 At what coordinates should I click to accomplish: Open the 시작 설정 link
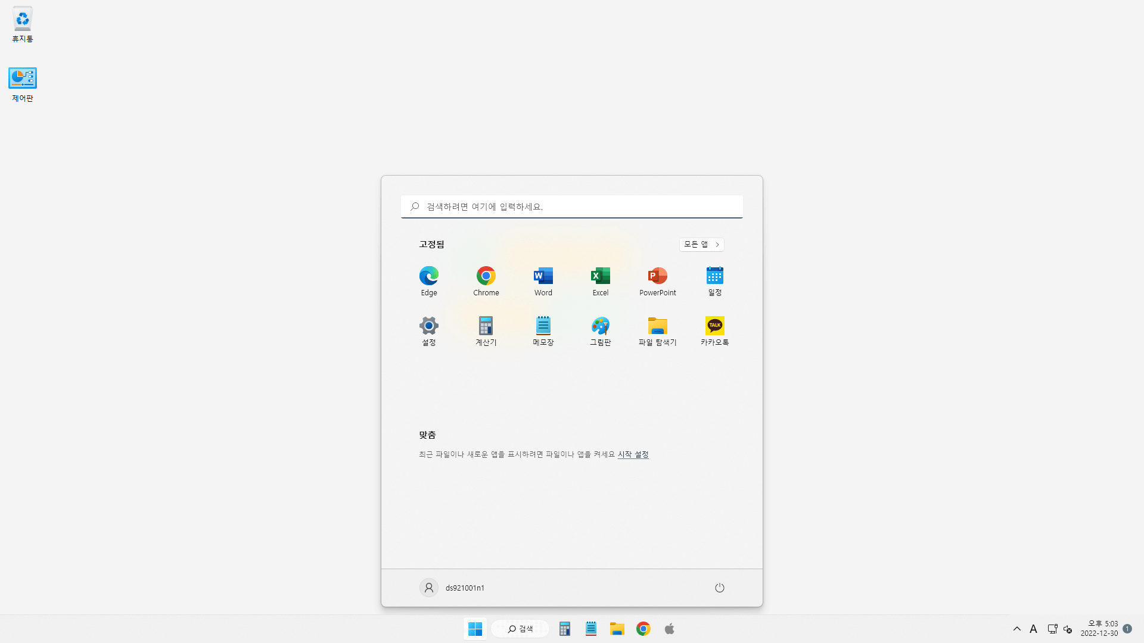(633, 454)
